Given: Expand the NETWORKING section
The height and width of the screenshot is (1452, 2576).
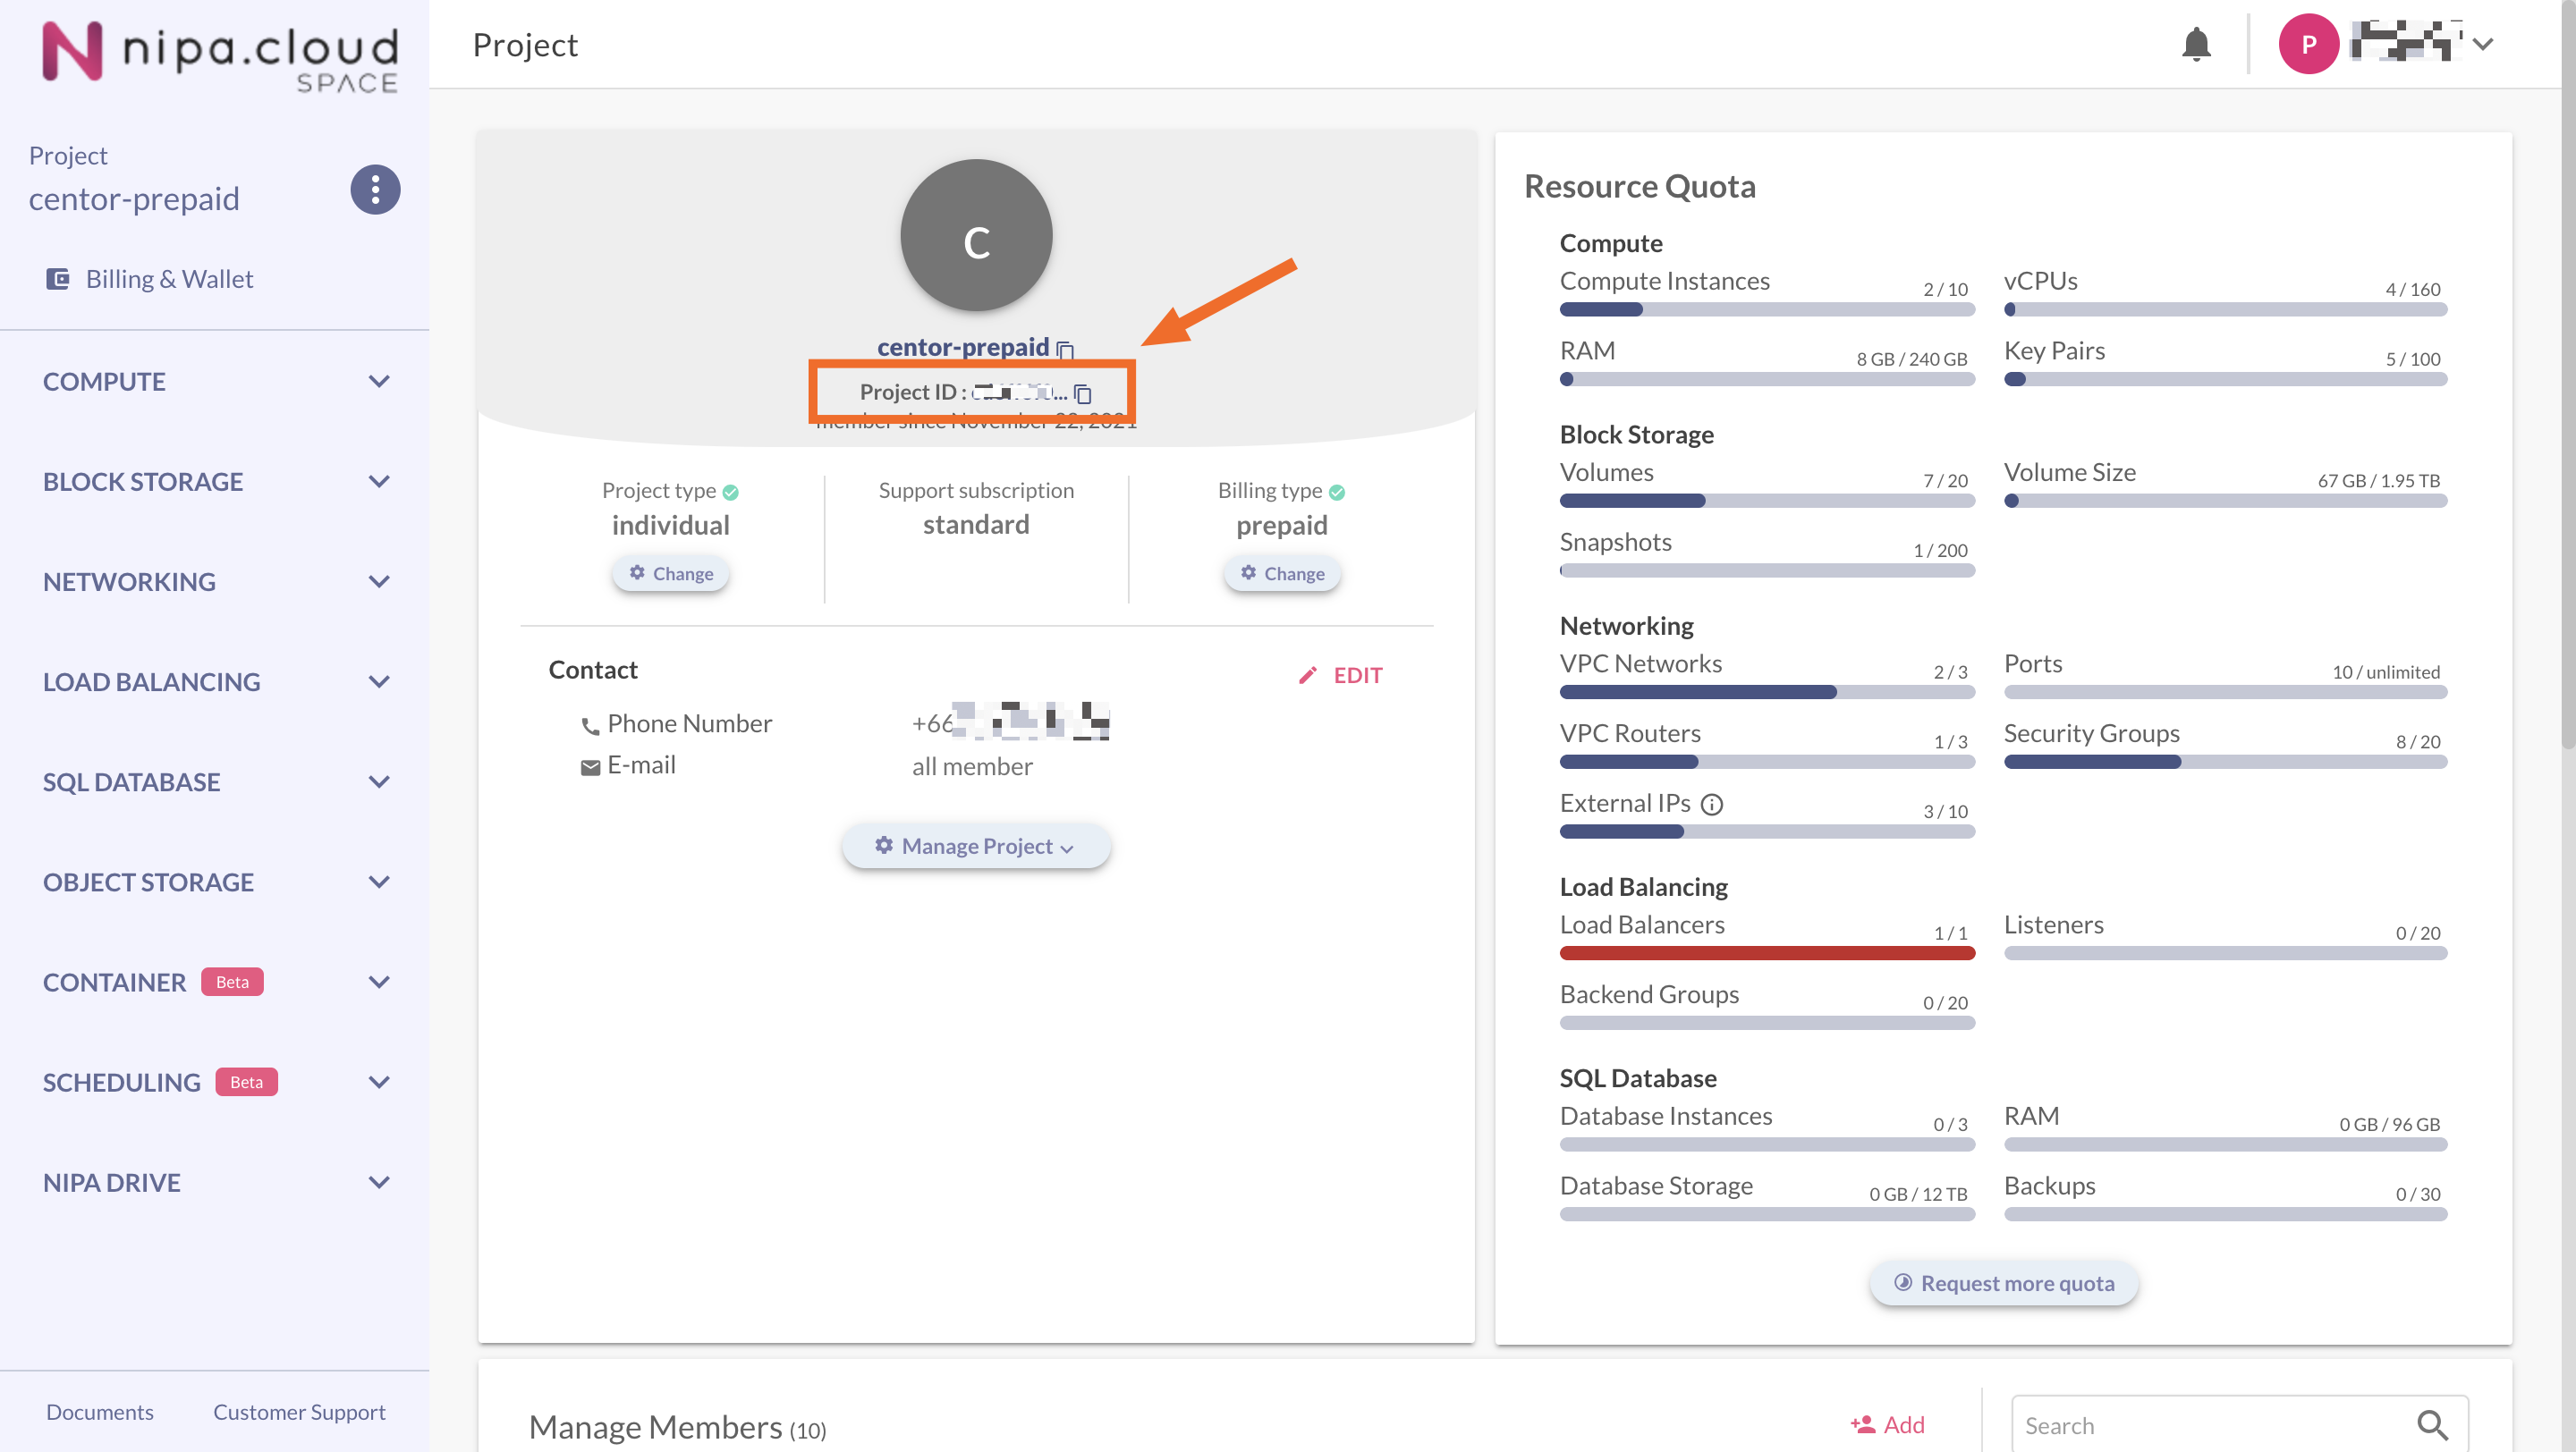Looking at the screenshot, I should pos(214,580).
